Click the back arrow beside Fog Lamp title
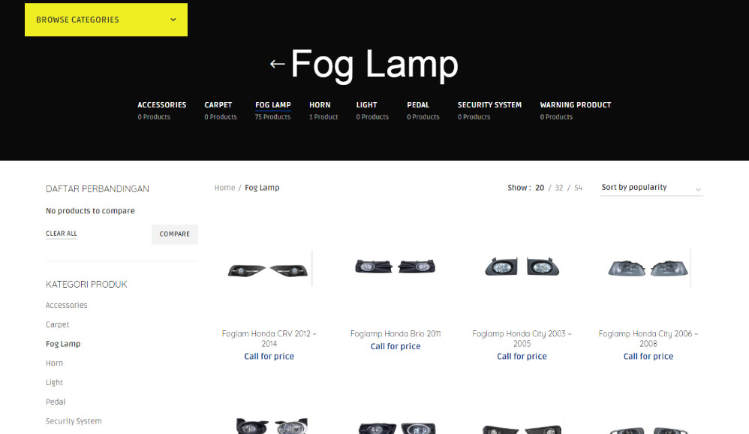Viewport: 749px width, 434px height. [277, 64]
